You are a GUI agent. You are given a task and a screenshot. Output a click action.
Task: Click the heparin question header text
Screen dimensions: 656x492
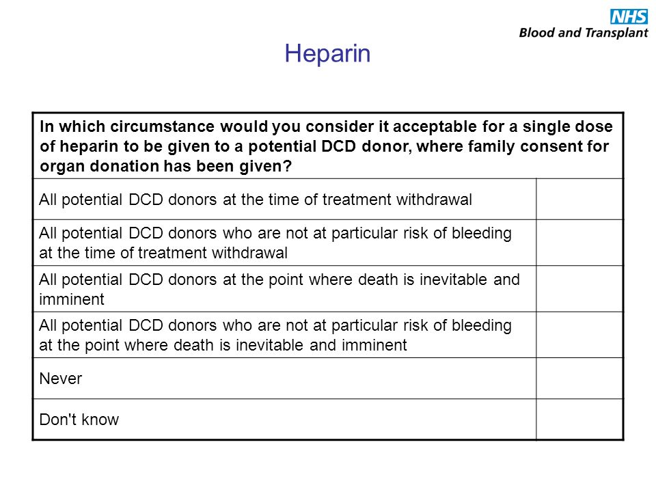point(327,146)
